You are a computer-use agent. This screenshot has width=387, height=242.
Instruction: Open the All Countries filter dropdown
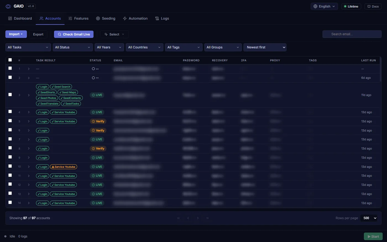[145, 47]
